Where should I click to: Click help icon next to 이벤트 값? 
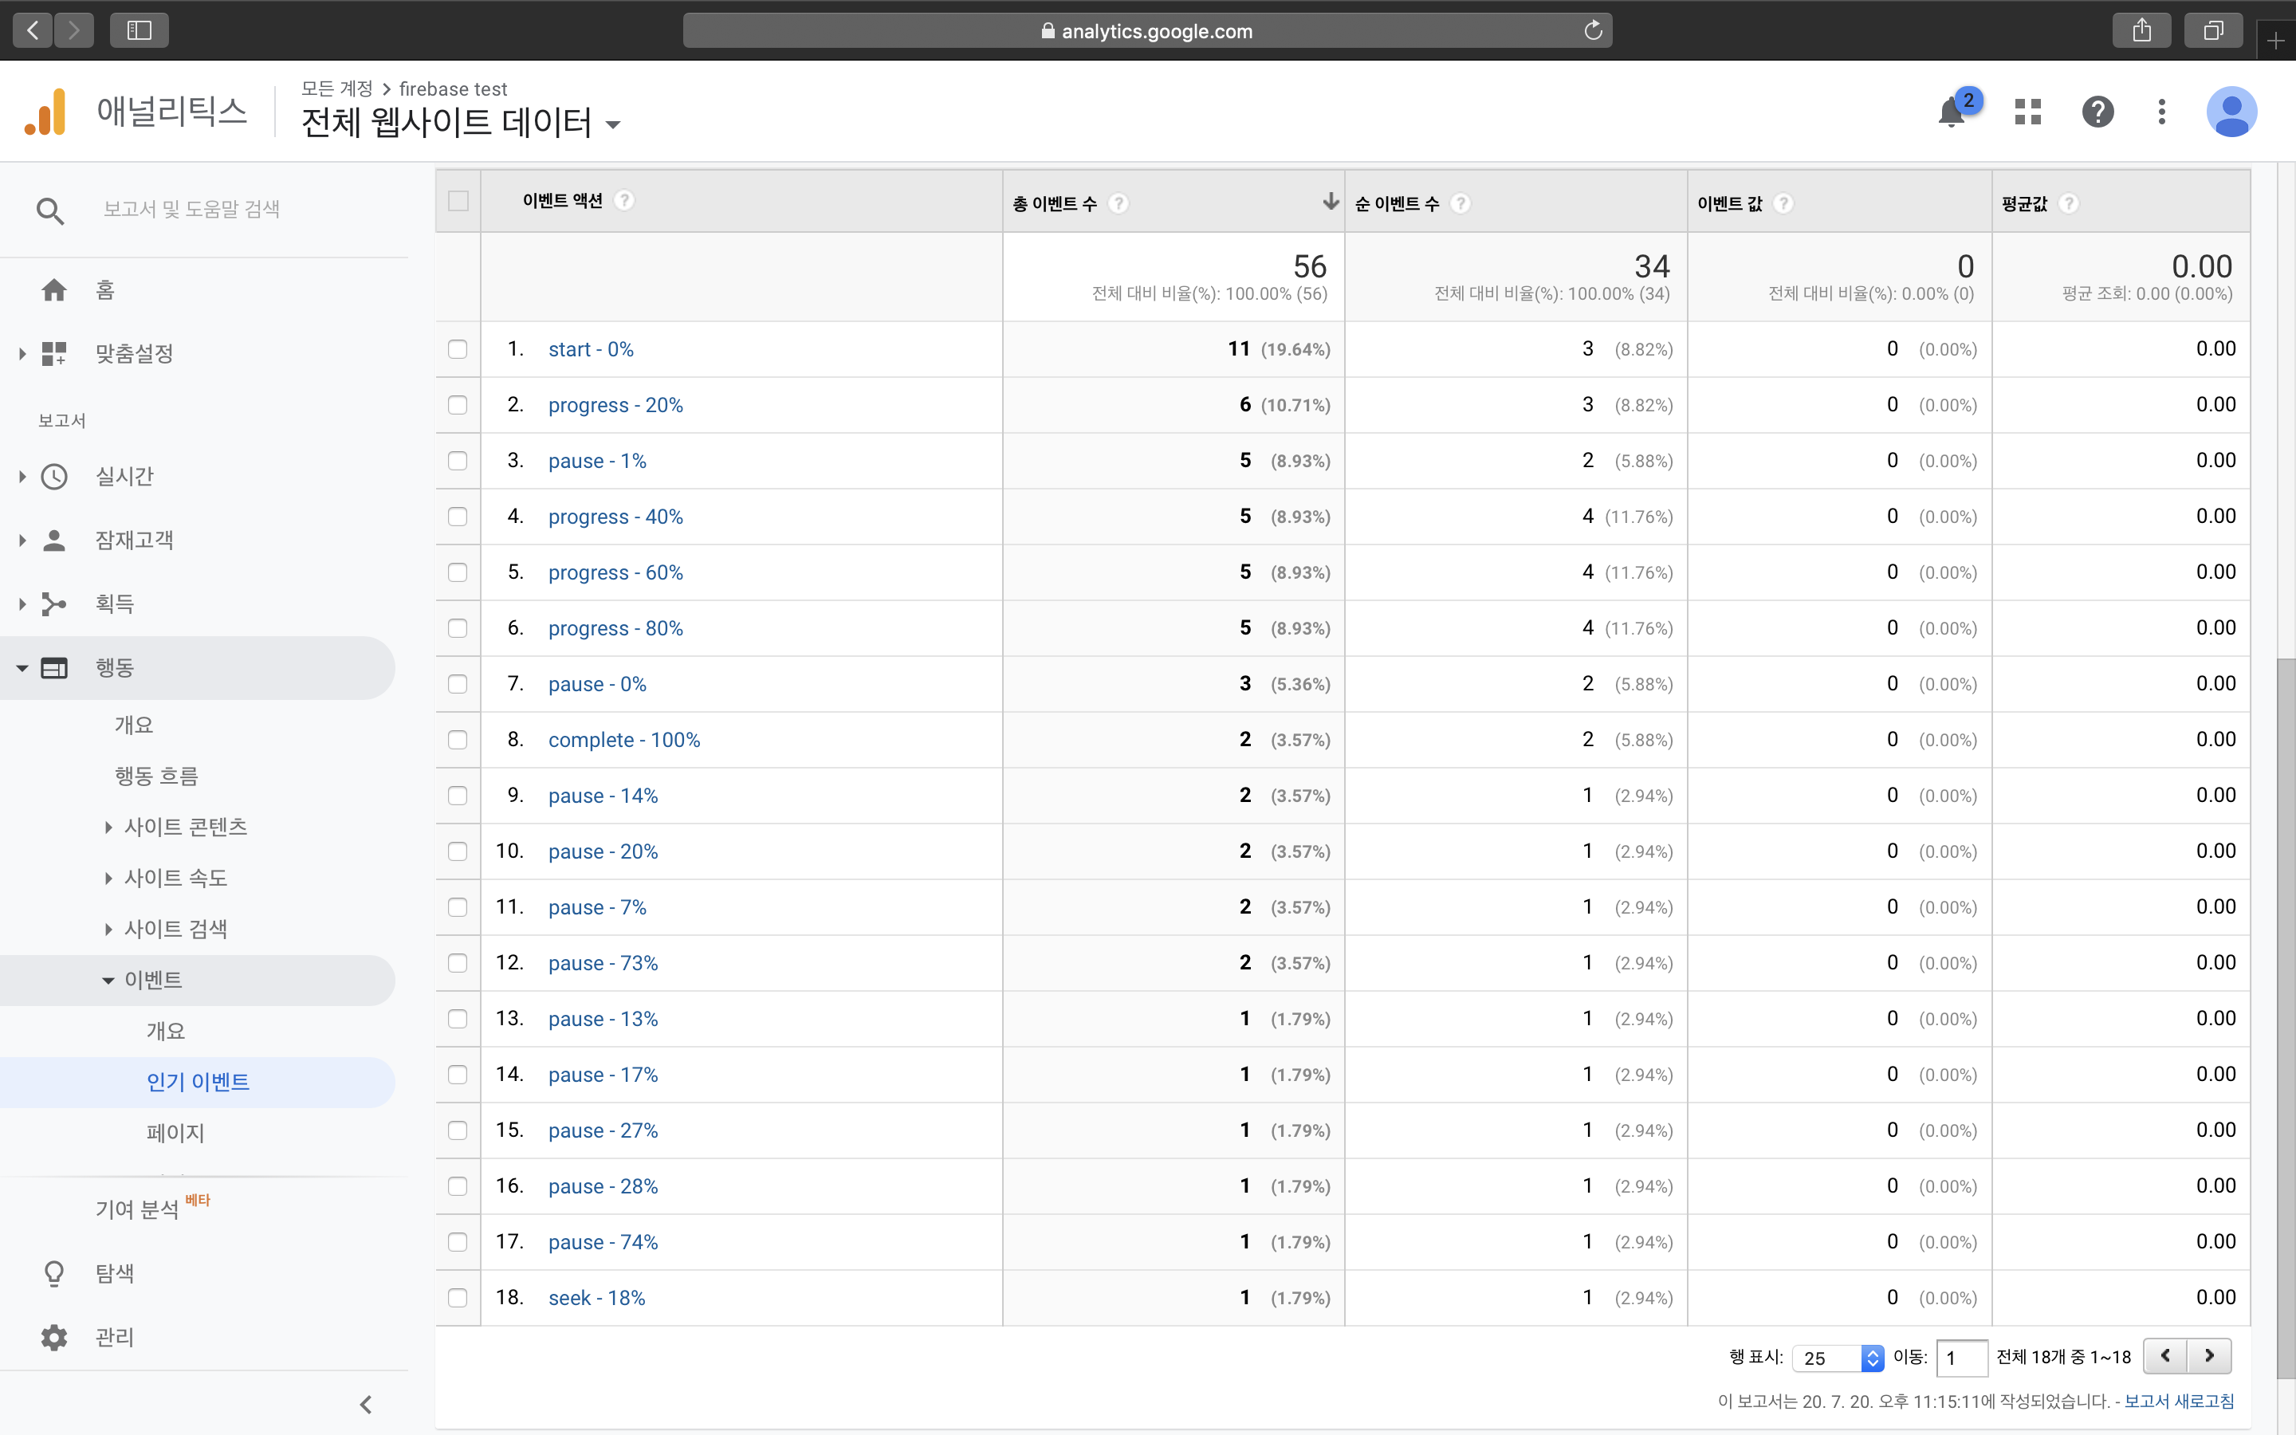pyautogui.click(x=1783, y=203)
